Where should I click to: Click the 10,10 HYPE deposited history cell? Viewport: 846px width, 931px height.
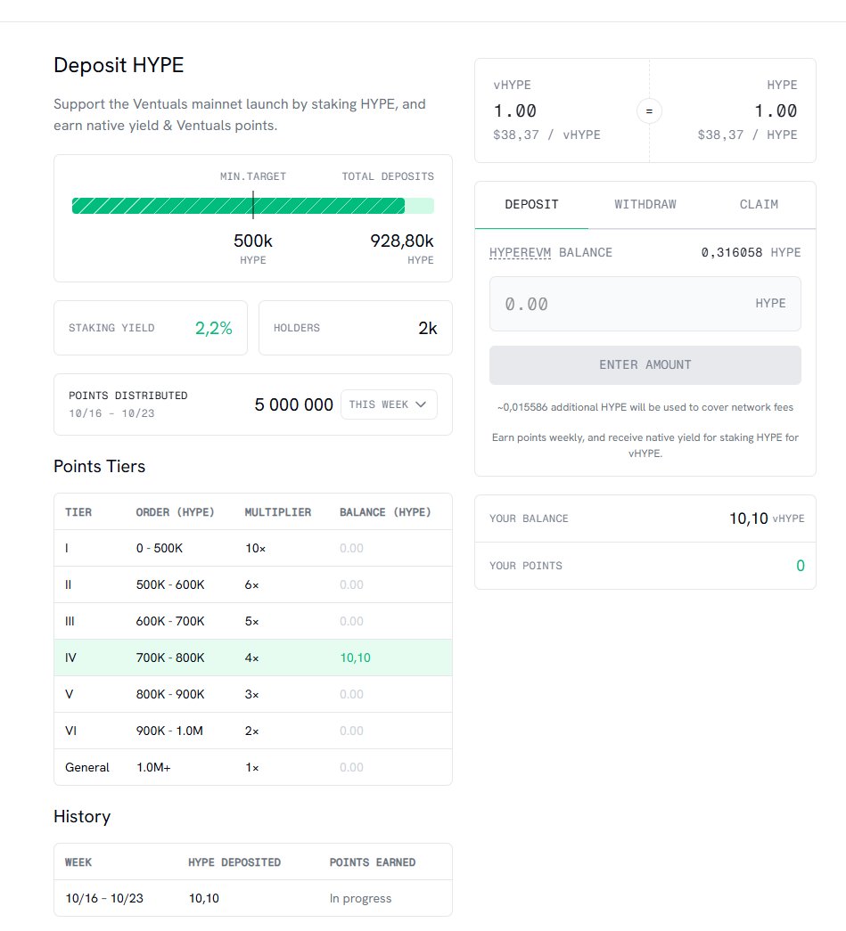204,898
